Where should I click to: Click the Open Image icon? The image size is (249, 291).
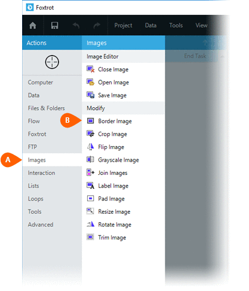pyautogui.click(x=90, y=82)
